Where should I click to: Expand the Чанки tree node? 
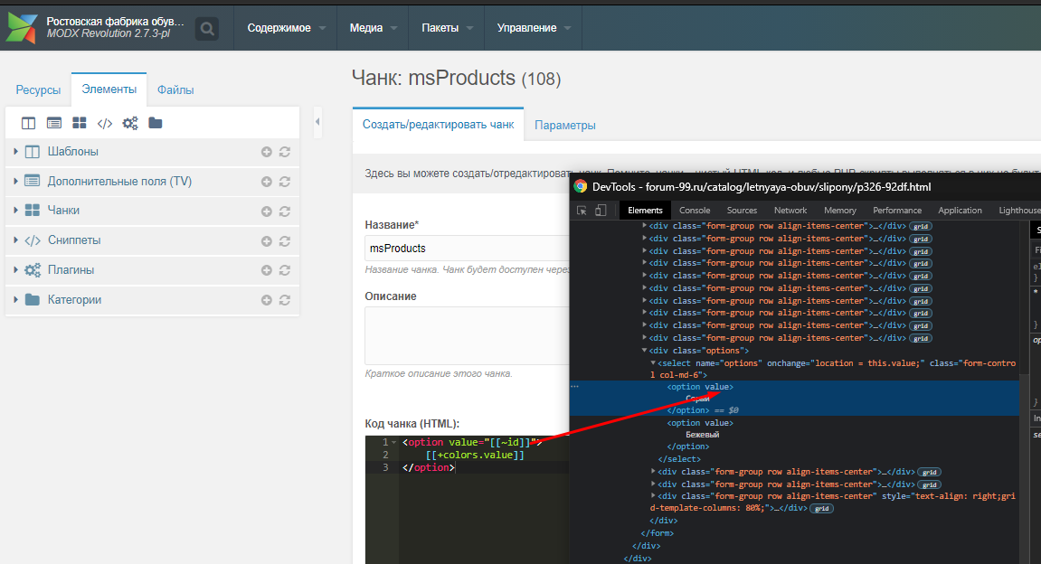coord(15,210)
